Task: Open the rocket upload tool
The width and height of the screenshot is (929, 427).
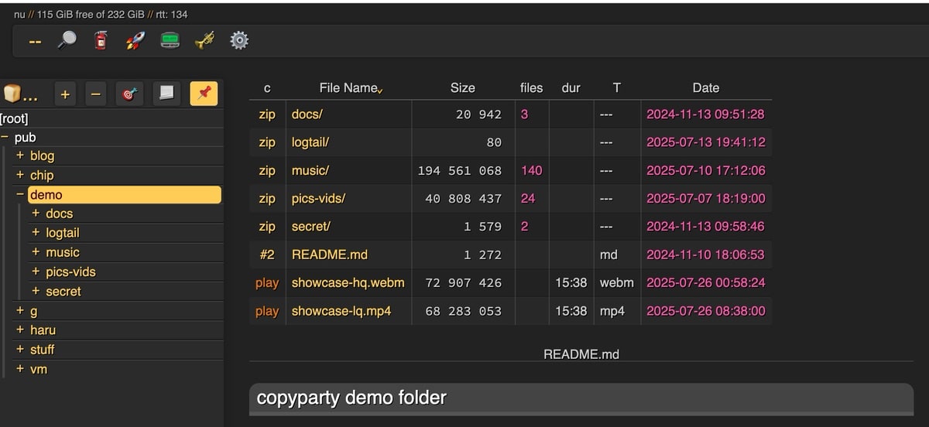Action: 135,40
